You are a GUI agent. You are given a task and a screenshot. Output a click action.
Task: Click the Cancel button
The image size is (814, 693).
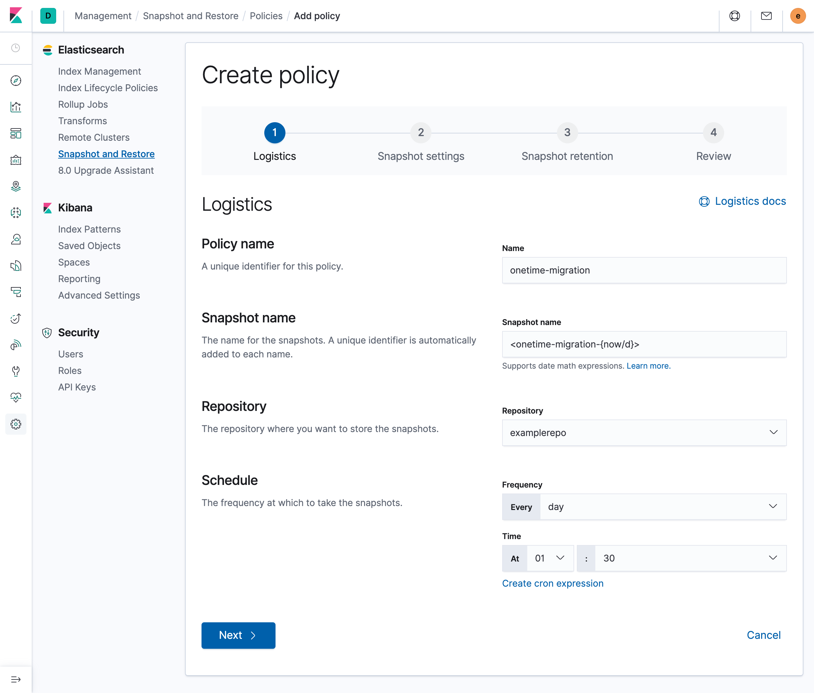[x=763, y=635]
